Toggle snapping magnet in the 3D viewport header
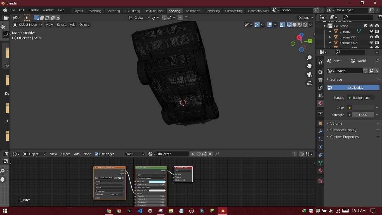Image resolution: width=382 pixels, height=215 pixels. 164,18
